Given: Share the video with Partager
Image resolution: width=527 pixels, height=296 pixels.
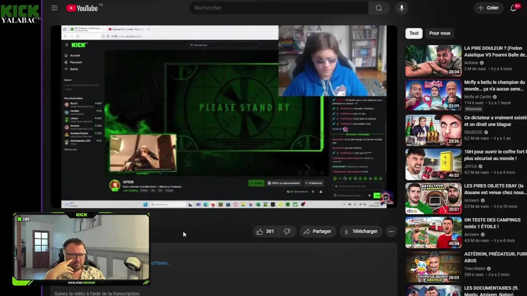Looking at the screenshot, I should click(x=317, y=231).
